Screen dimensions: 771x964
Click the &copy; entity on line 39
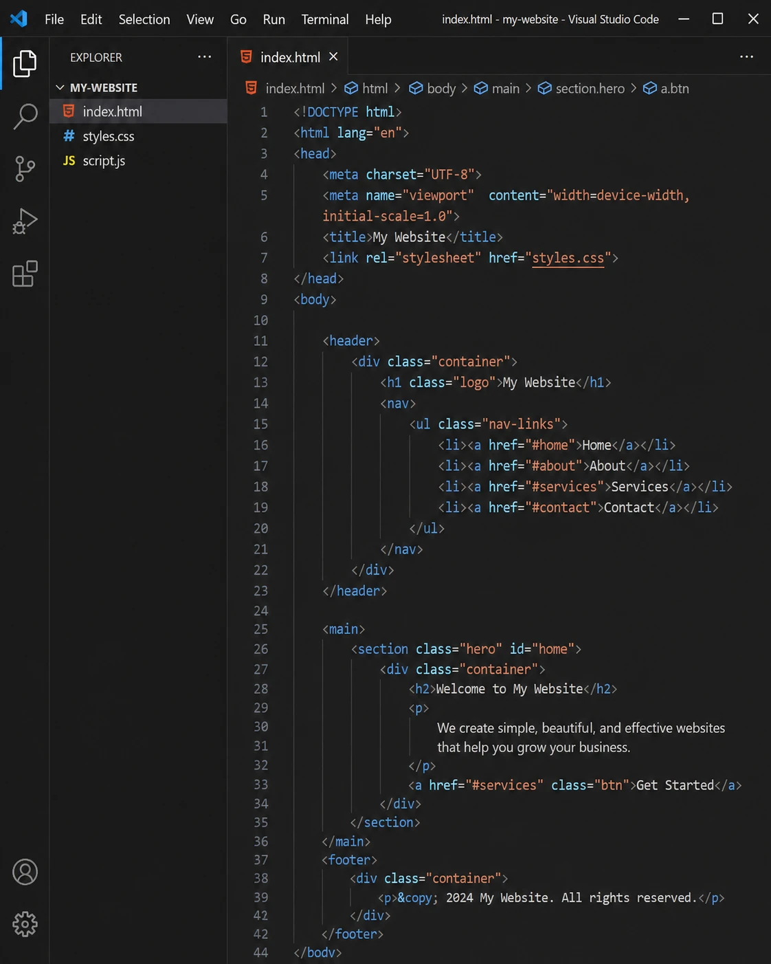418,897
